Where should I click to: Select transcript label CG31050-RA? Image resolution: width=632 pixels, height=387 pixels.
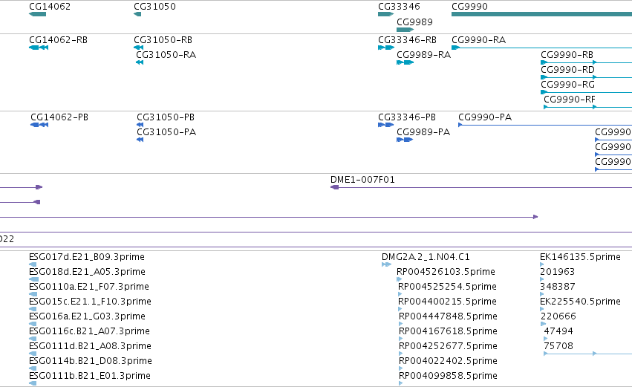(166, 55)
